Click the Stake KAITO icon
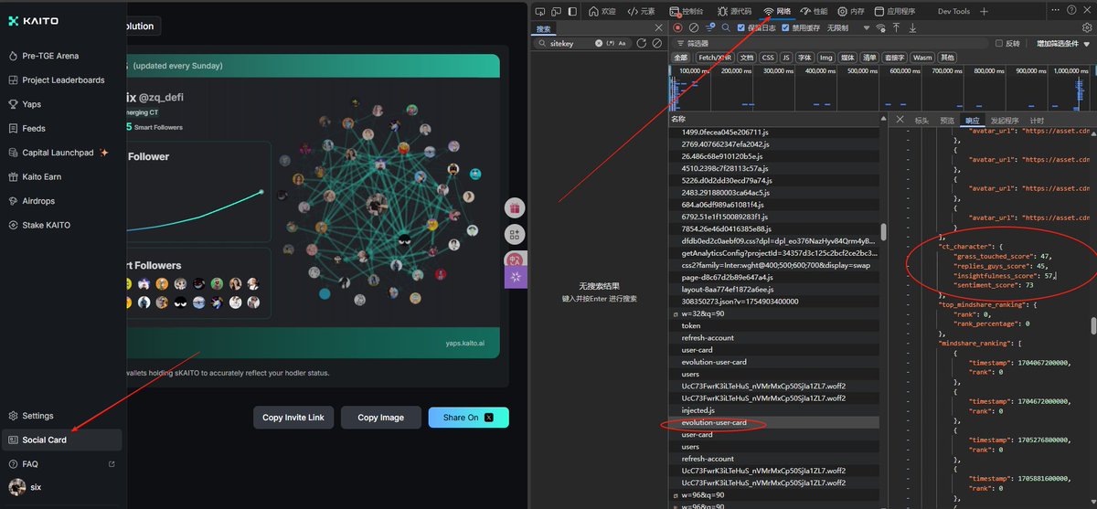 14,225
